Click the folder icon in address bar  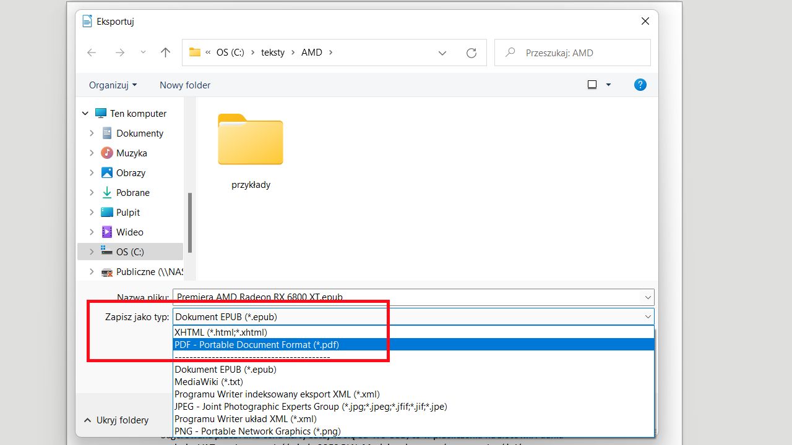click(x=195, y=53)
